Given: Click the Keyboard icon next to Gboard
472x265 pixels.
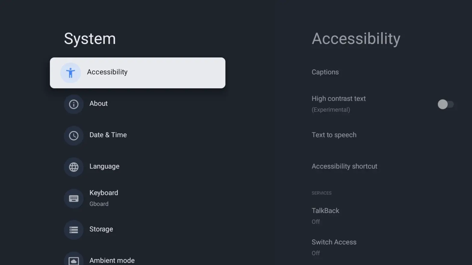Looking at the screenshot, I should 73,198.
